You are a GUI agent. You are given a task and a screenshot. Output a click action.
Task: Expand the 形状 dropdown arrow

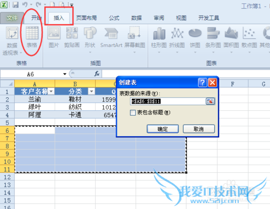[x=90, y=52]
